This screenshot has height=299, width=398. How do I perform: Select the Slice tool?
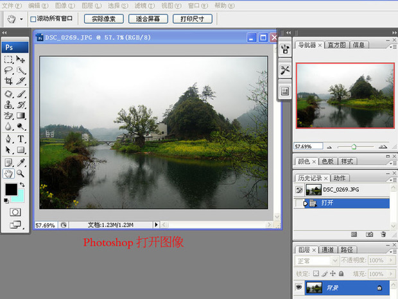coord(21,81)
